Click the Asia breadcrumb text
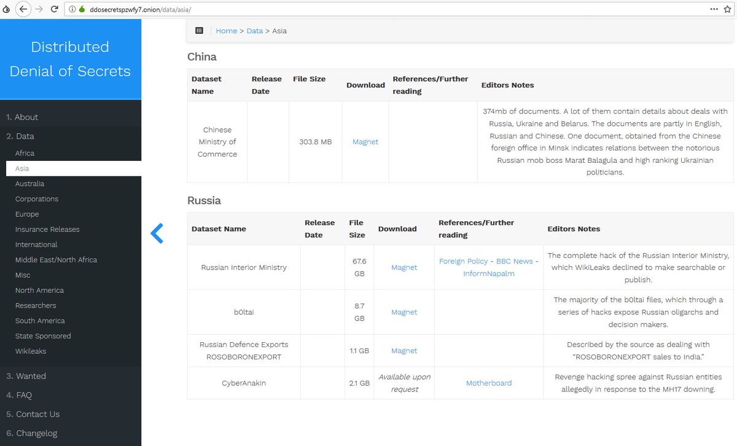The image size is (737, 446). point(279,31)
